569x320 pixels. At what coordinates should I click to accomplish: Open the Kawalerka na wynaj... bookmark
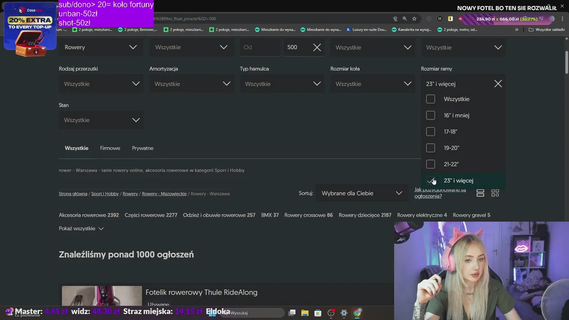(411, 30)
